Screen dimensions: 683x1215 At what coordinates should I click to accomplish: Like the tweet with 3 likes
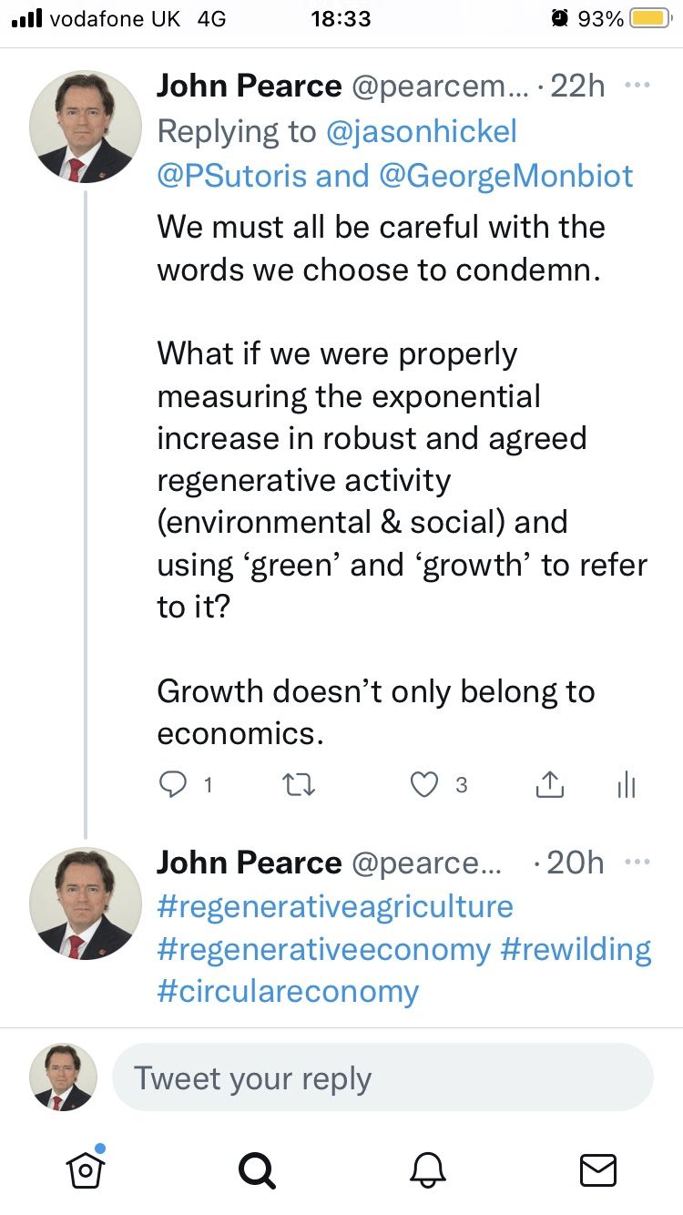pos(424,784)
